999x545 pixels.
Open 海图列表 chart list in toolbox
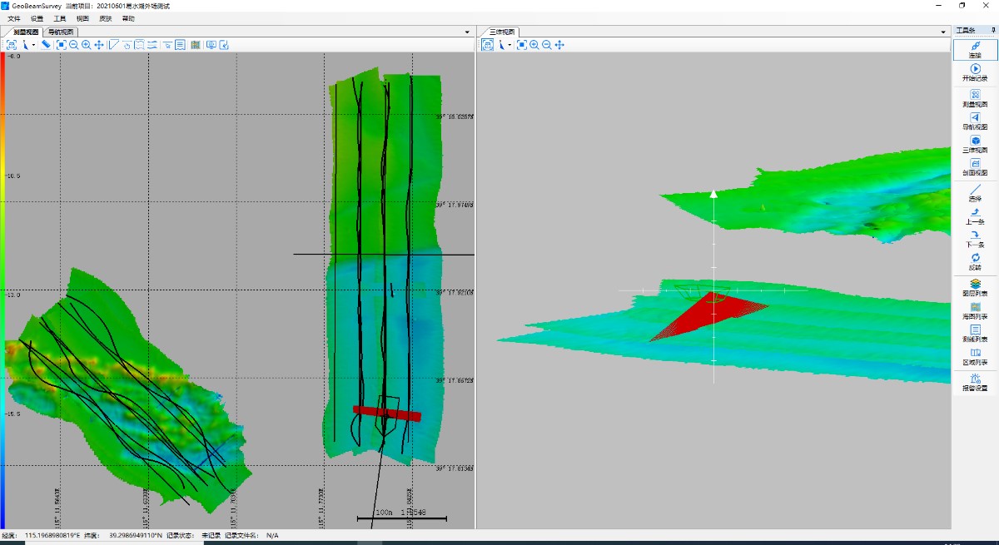point(975,311)
